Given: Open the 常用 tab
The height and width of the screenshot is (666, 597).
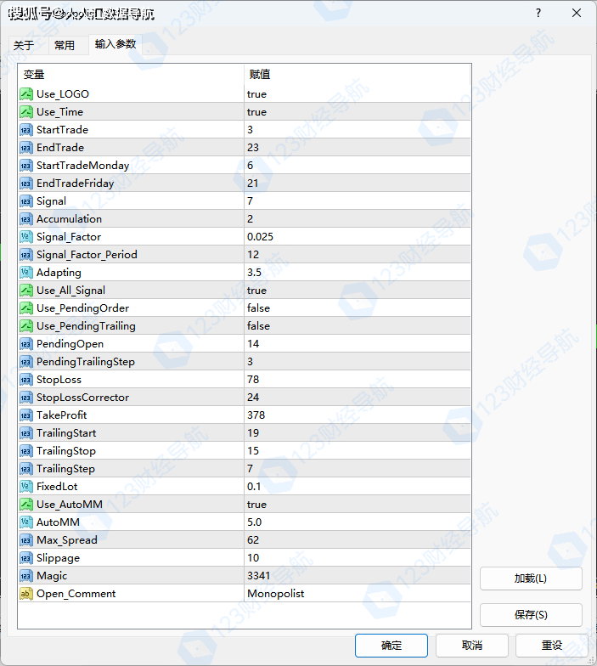Looking at the screenshot, I should coord(65,46).
